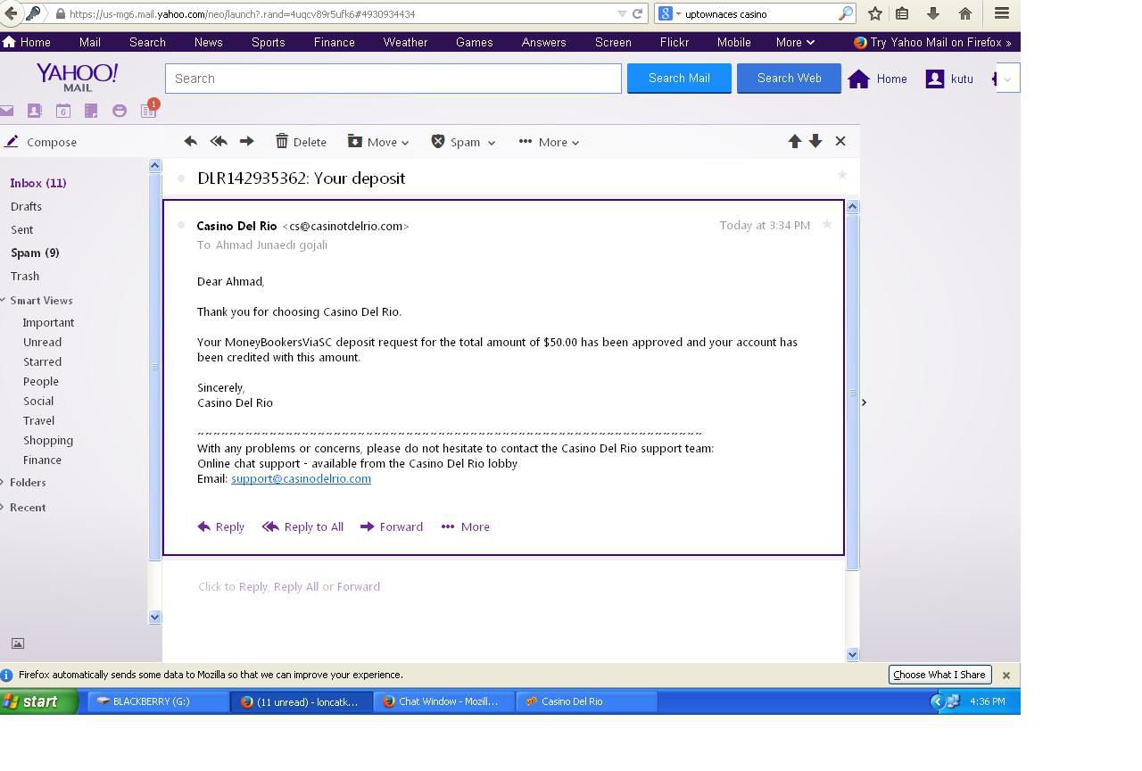Switch to Chat Window taskbar item
Image resolution: width=1142 pixels, height=771 pixels.
(x=443, y=701)
